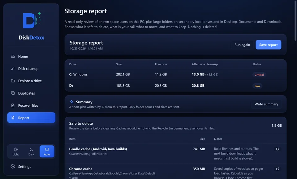Screen dimensions: 297x179
Task: Click the After safe clean-up column header
Action: [204, 64]
